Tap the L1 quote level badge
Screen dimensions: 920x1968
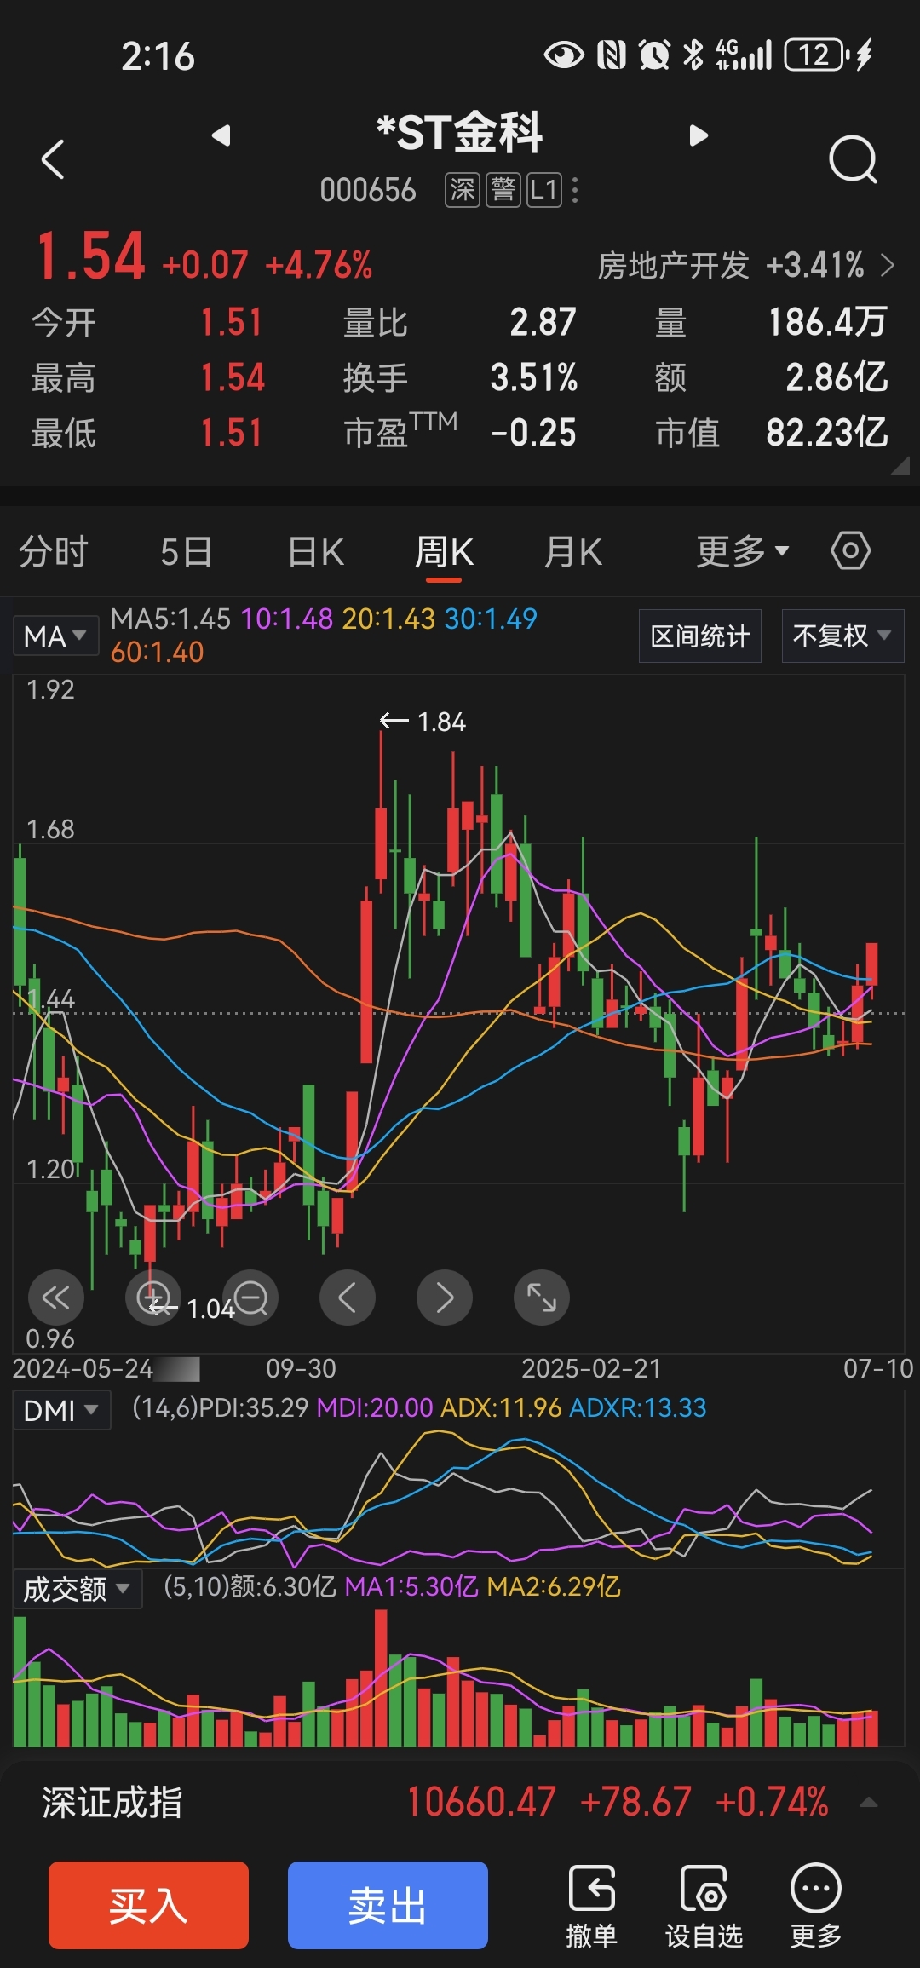coord(543,190)
